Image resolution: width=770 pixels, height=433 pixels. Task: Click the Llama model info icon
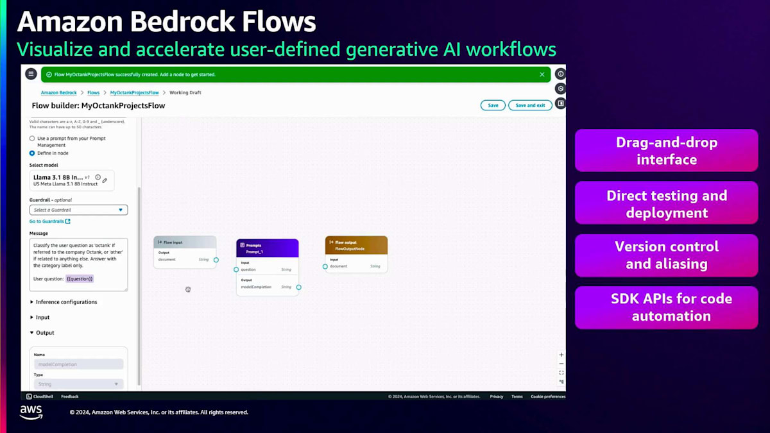(x=98, y=177)
